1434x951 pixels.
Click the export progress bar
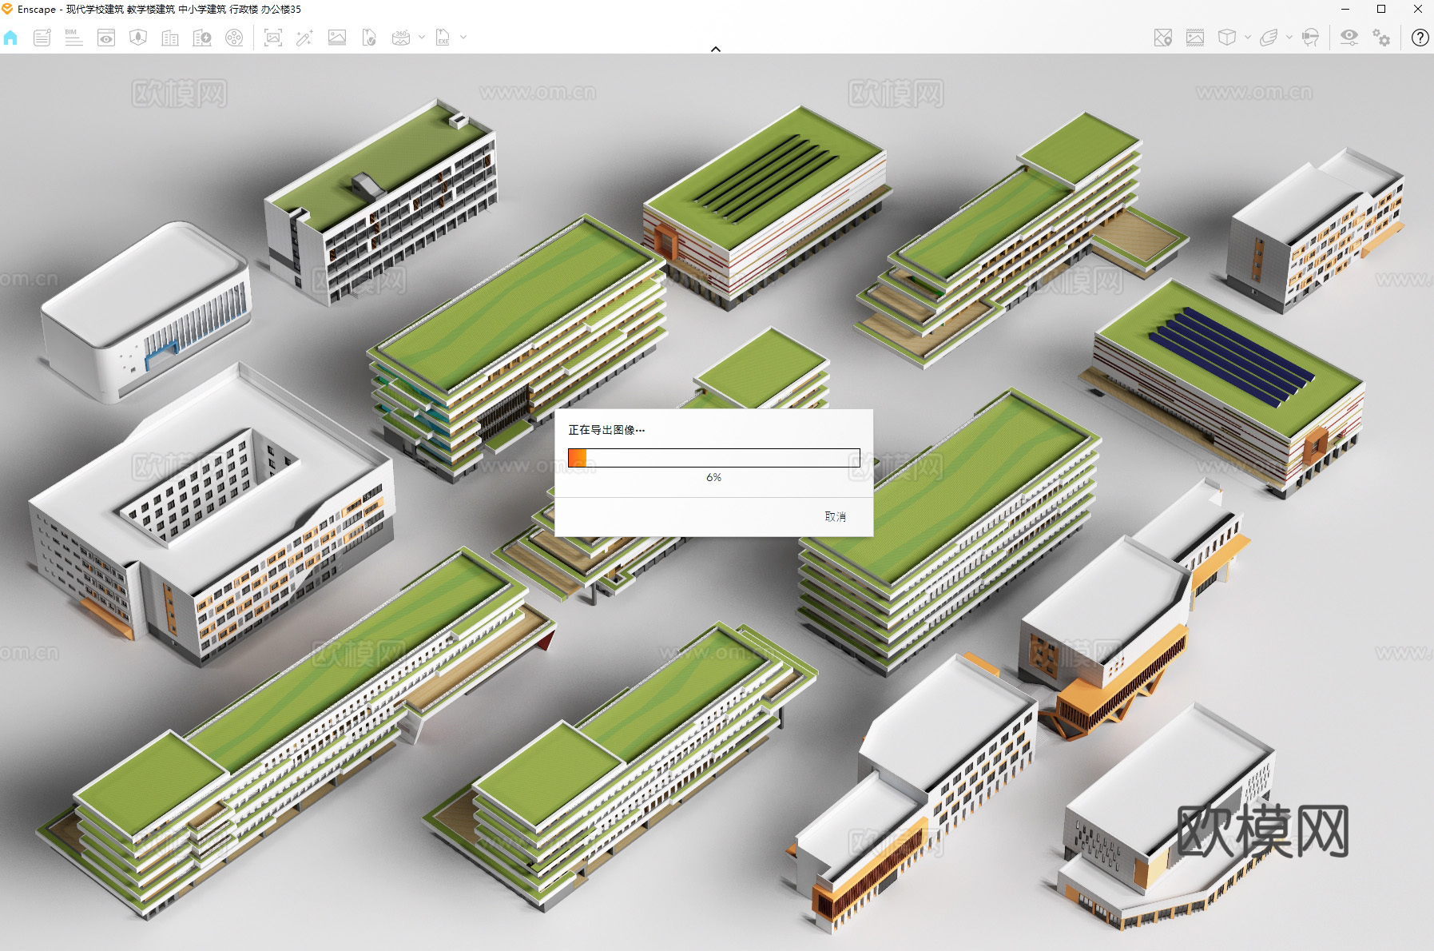click(714, 458)
